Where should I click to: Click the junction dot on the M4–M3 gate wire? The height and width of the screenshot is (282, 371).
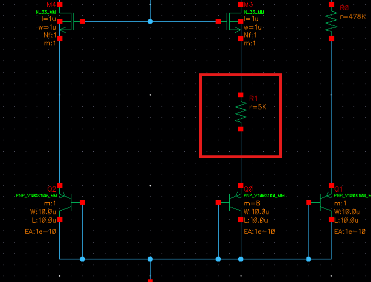pos(150,21)
